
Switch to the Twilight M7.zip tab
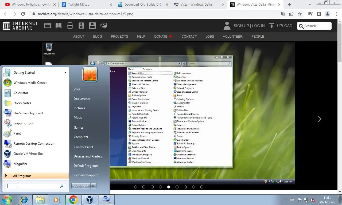87,5
